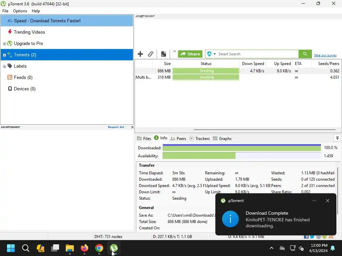Click Add Torrent from URL link icon
Image resolution: width=342 pixels, height=256 pixels.
point(151,54)
